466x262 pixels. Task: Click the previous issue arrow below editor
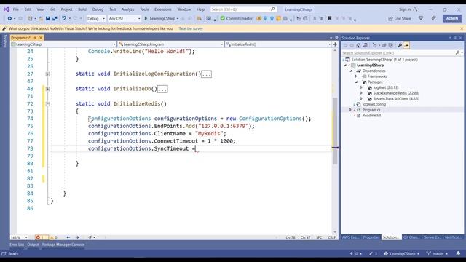pyautogui.click(x=68, y=237)
